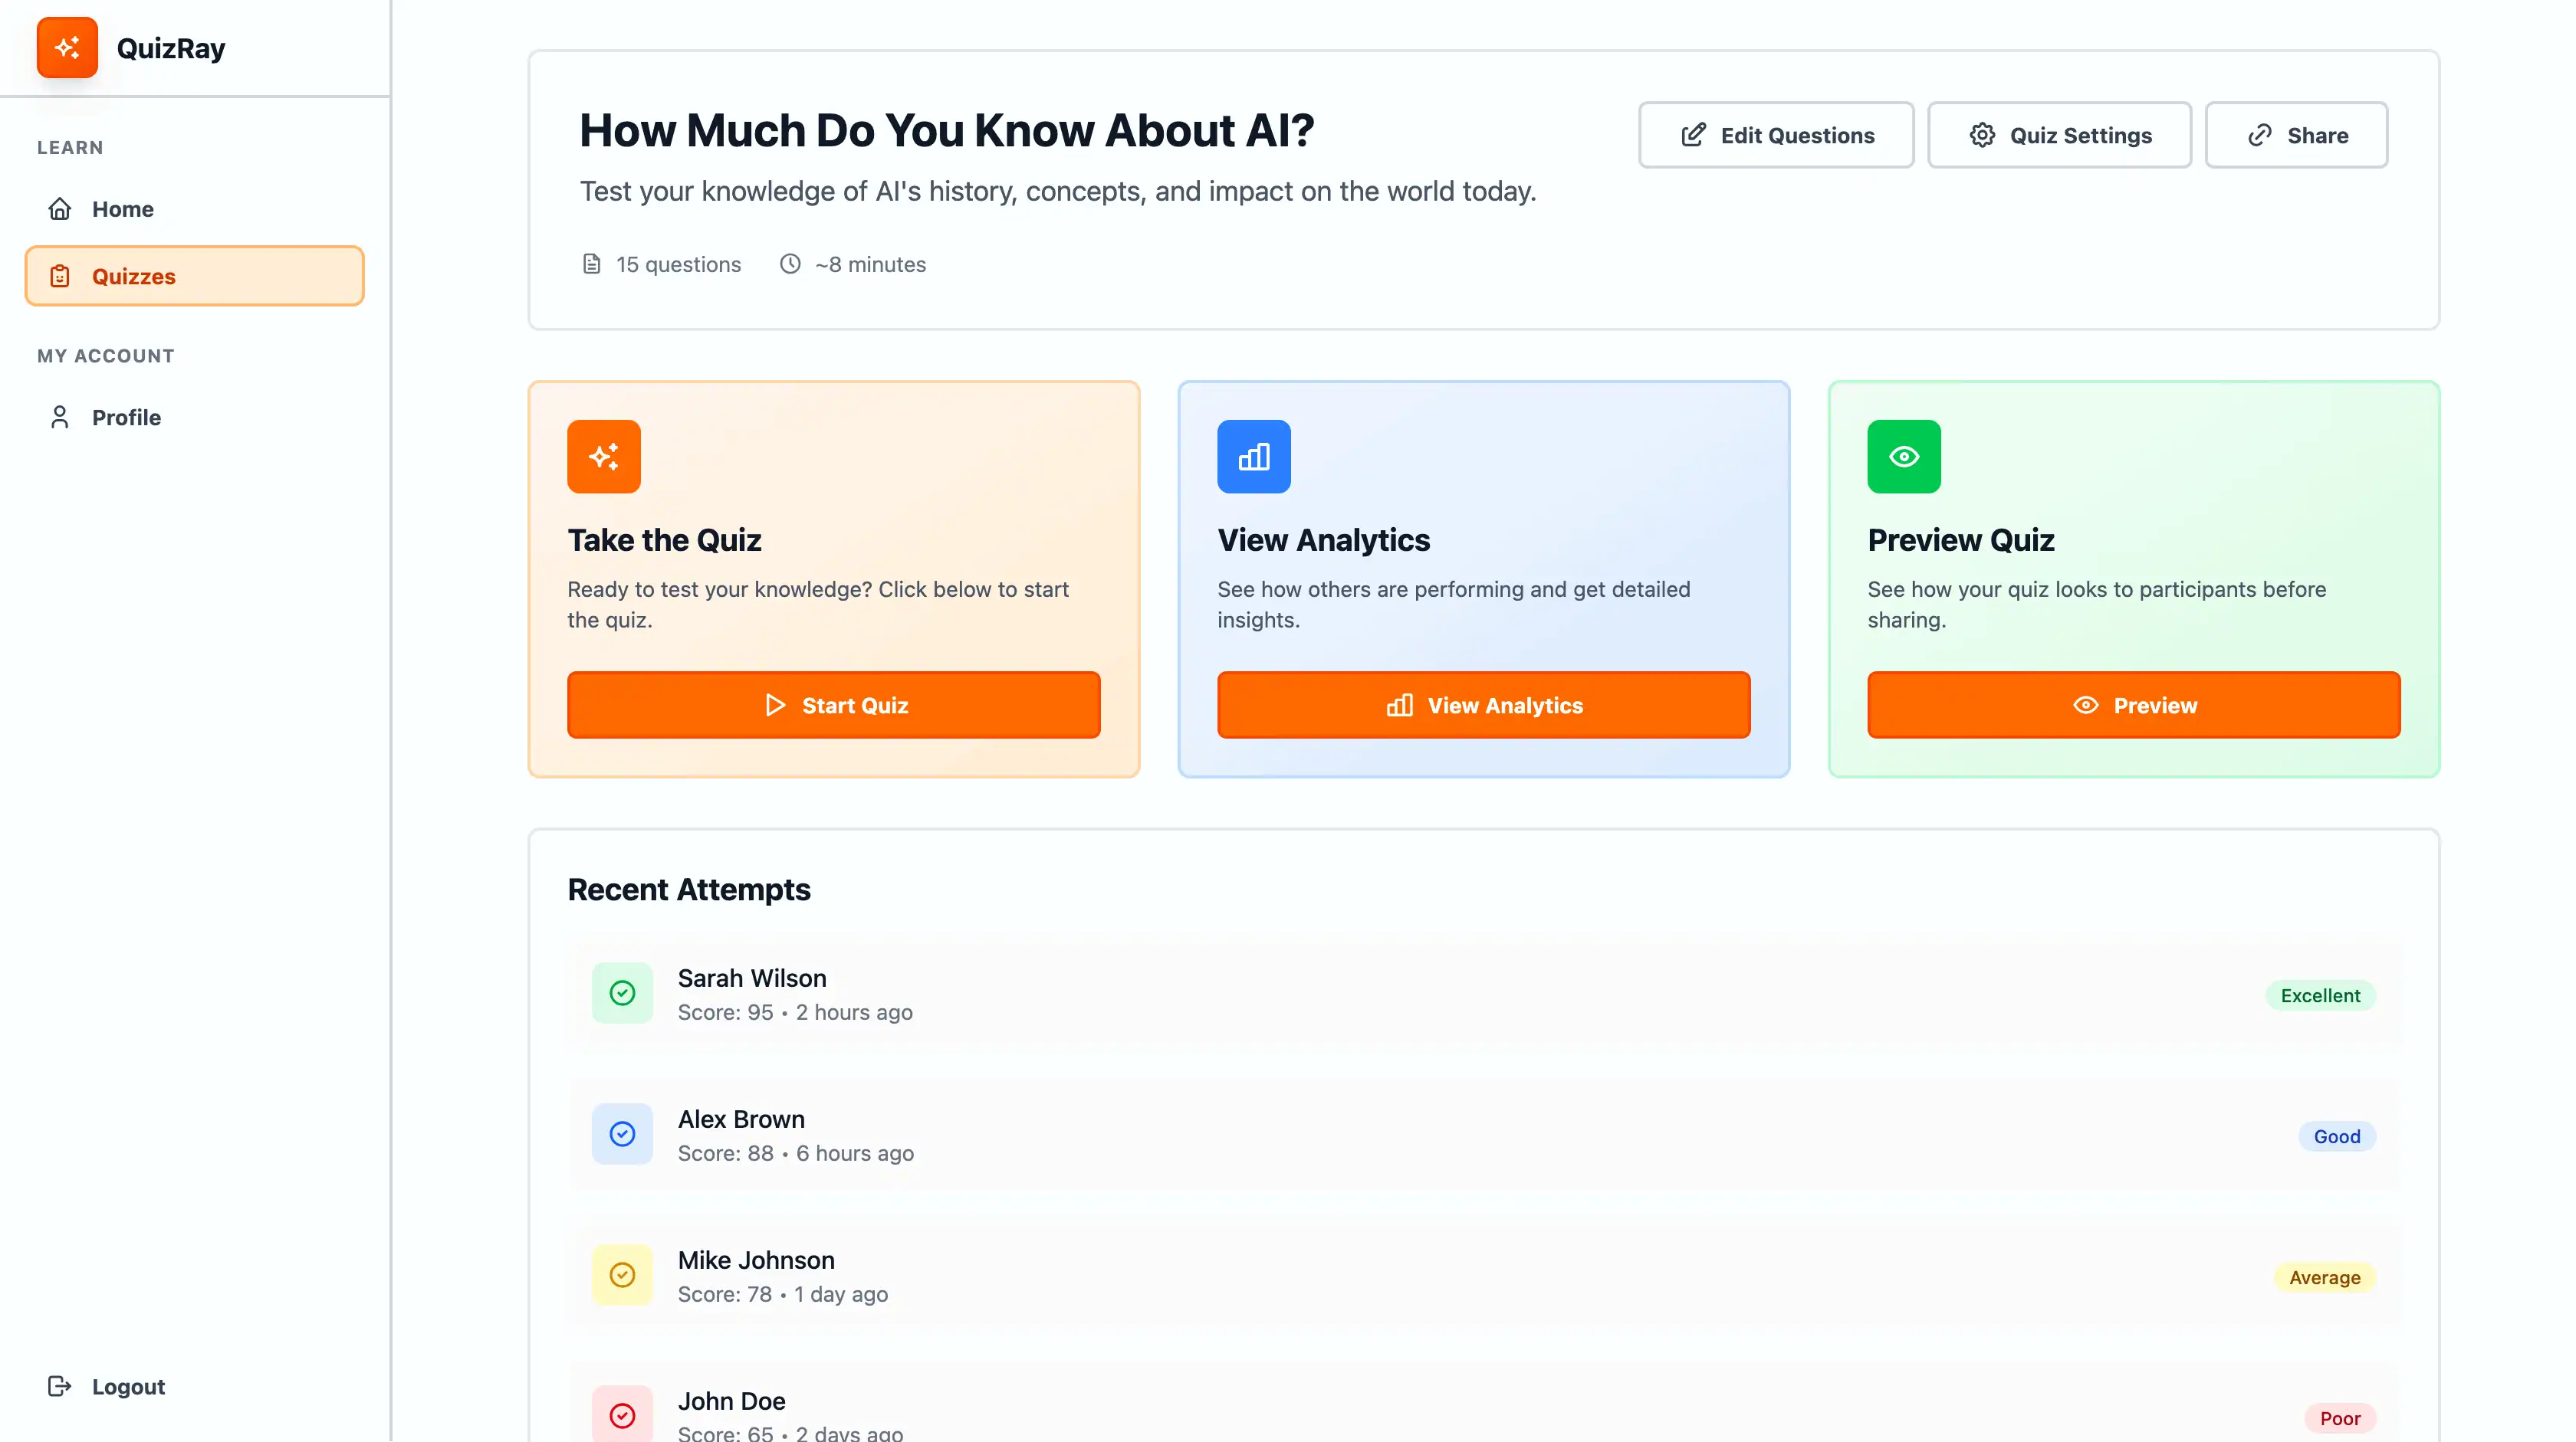Screen dimensions: 2576x1442
Task: Click the quiz title 'How Much Do You Know About AI?'
Action: pyautogui.click(x=946, y=130)
